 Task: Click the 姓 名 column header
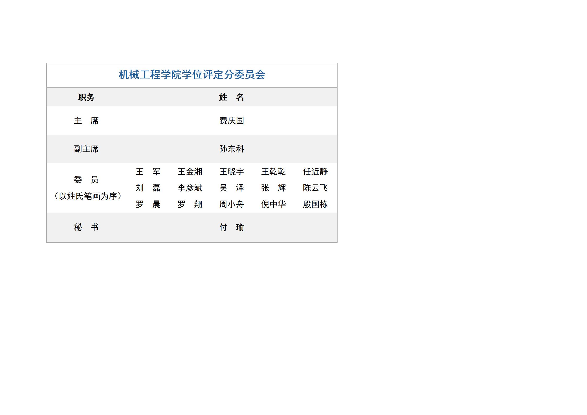231,97
